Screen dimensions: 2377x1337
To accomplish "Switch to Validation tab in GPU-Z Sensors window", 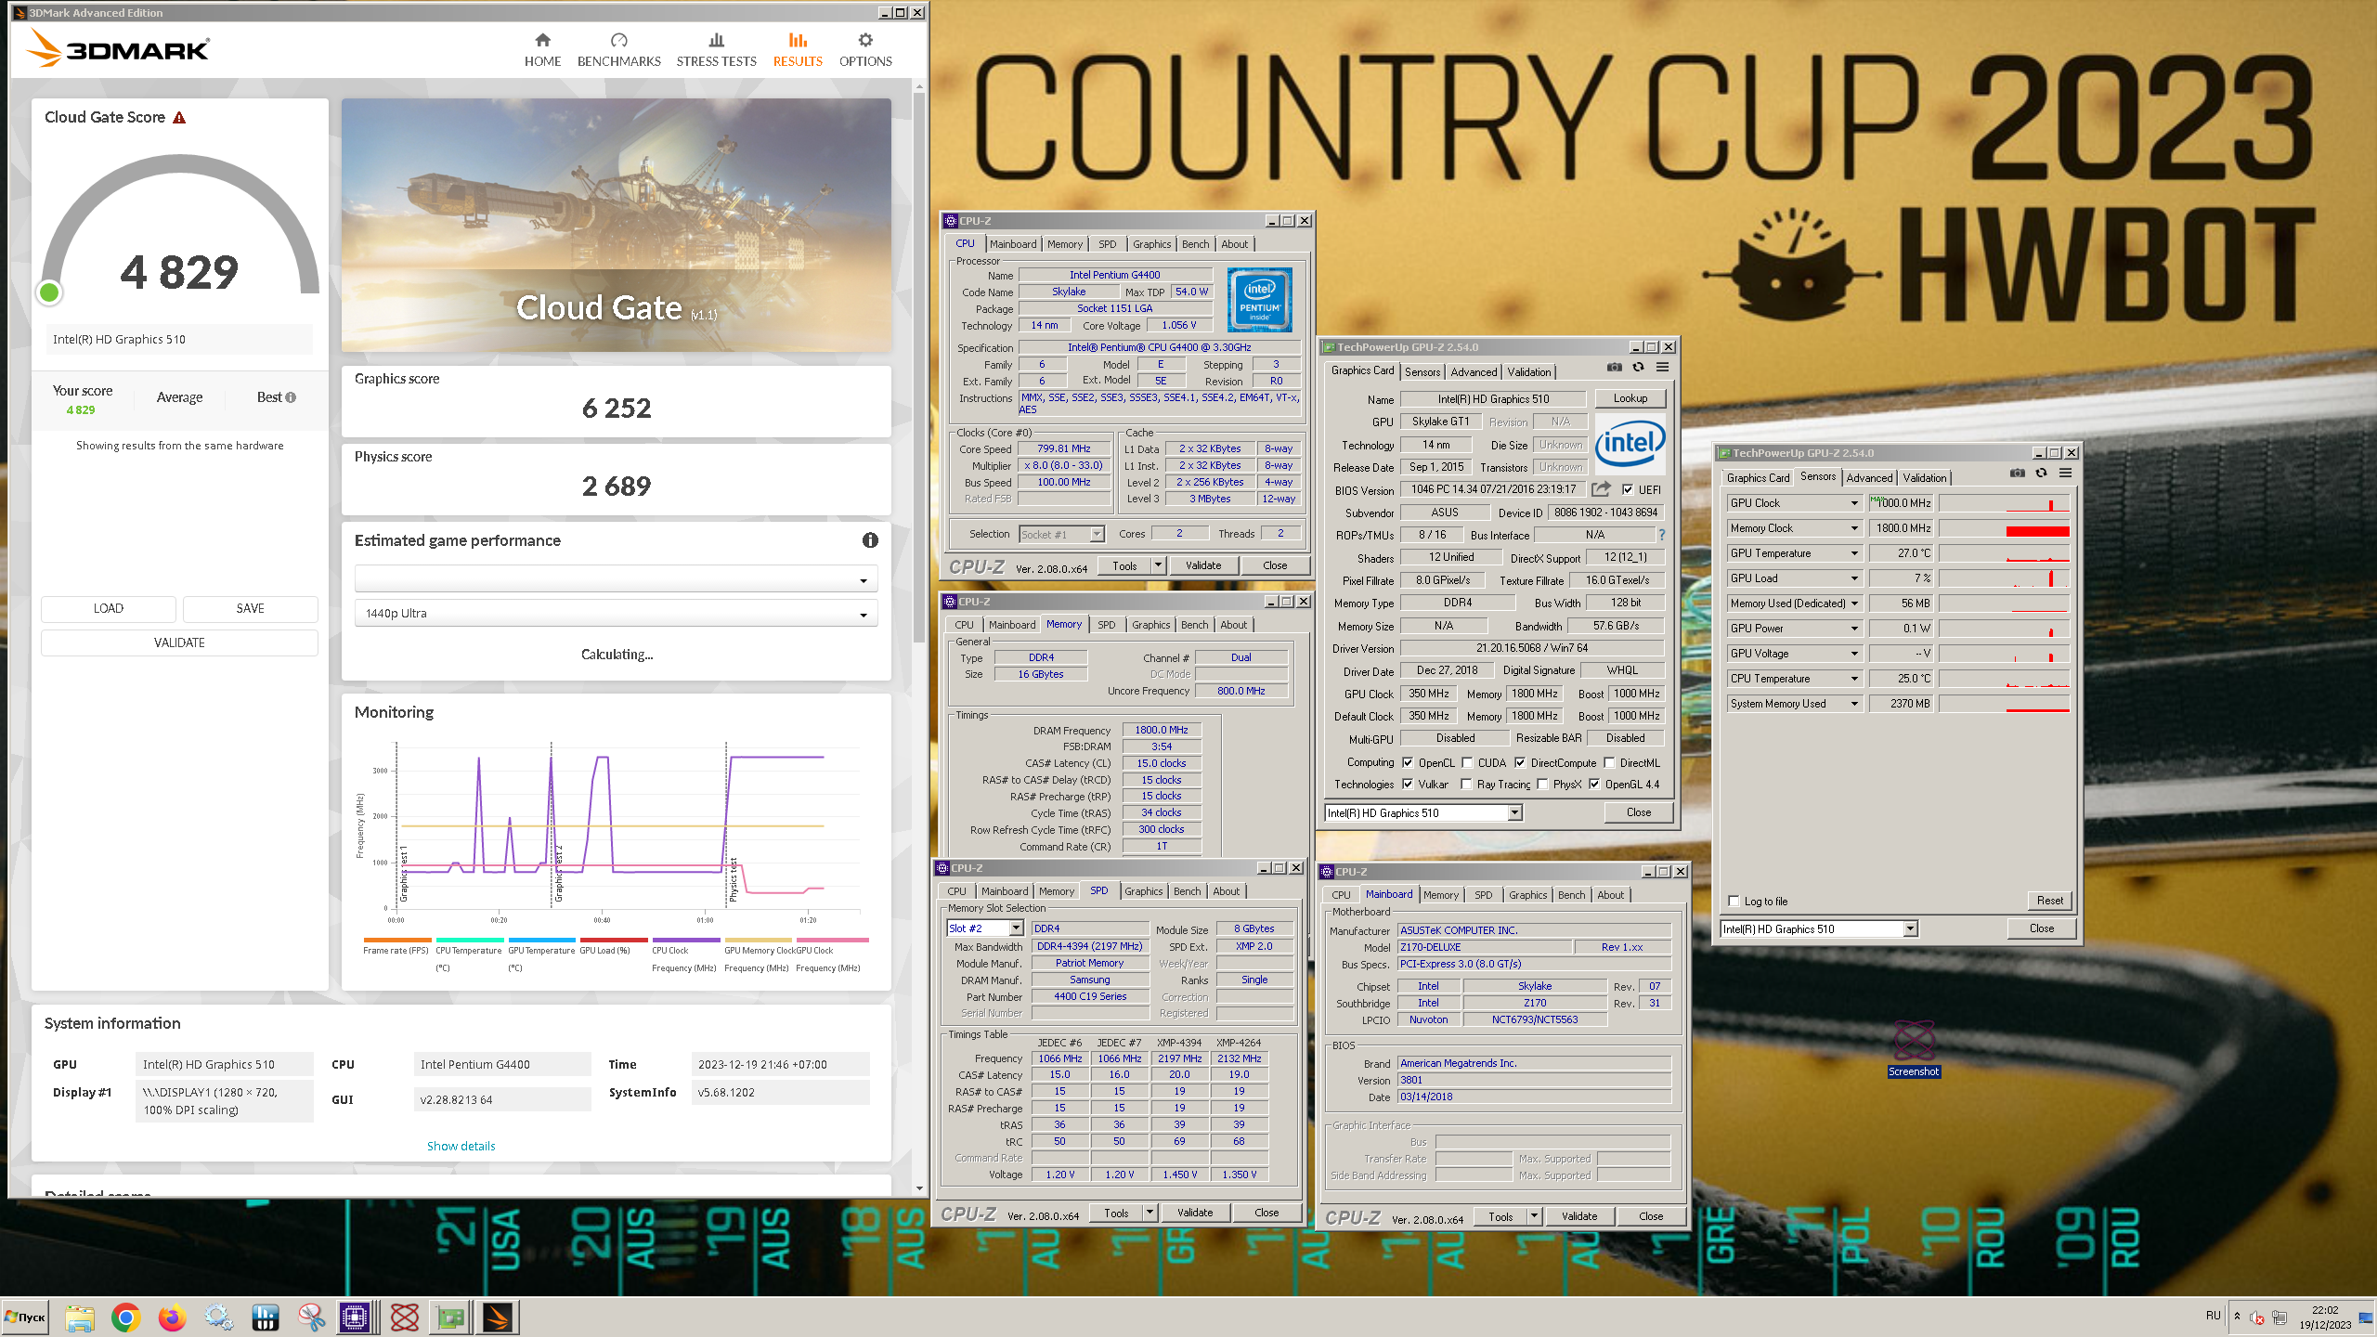I will click(x=1924, y=478).
